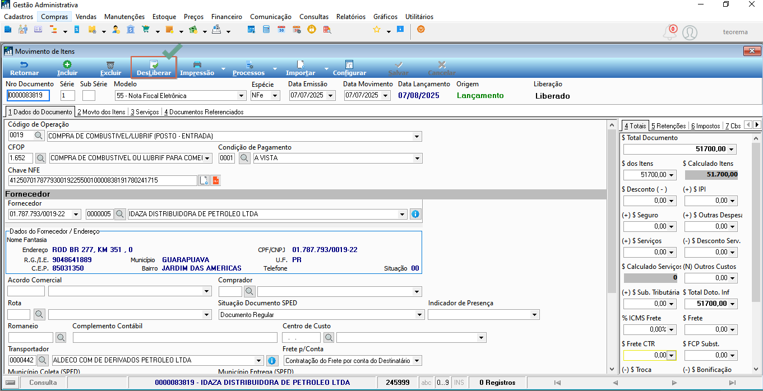763x391 pixels.
Task: Open the Impressão printer icon
Action: point(197,64)
